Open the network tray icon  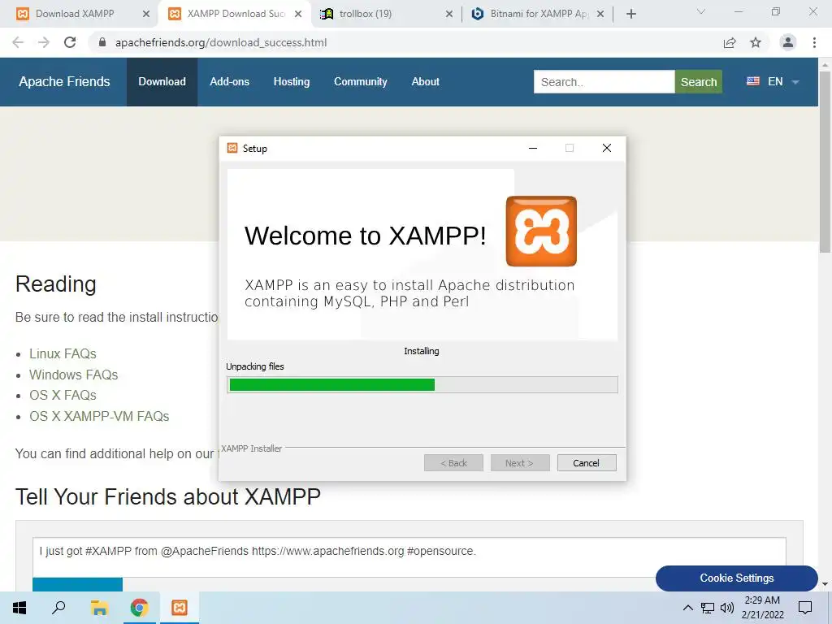708,608
